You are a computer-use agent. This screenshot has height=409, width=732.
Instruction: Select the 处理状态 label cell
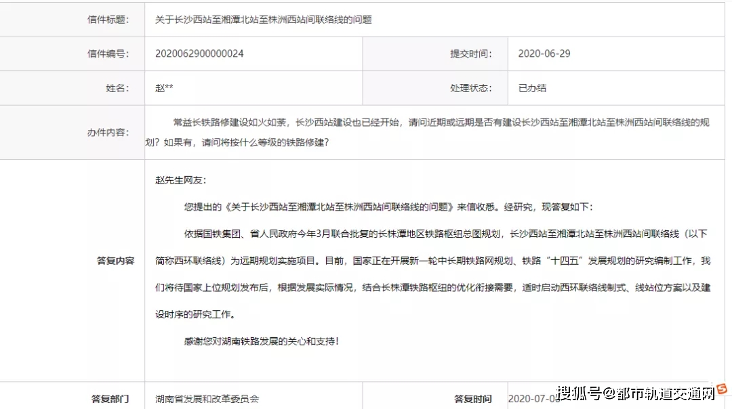pos(471,88)
